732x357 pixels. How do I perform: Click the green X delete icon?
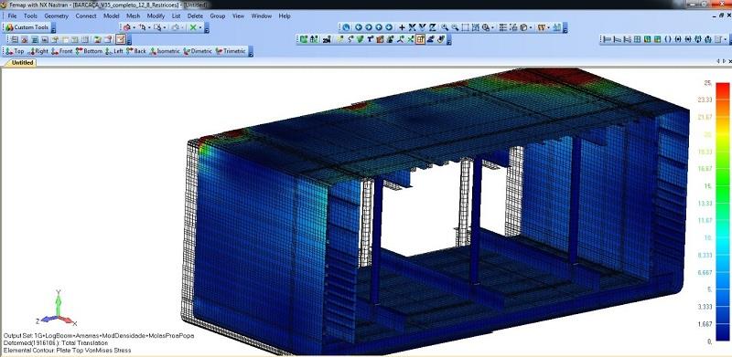point(193,27)
